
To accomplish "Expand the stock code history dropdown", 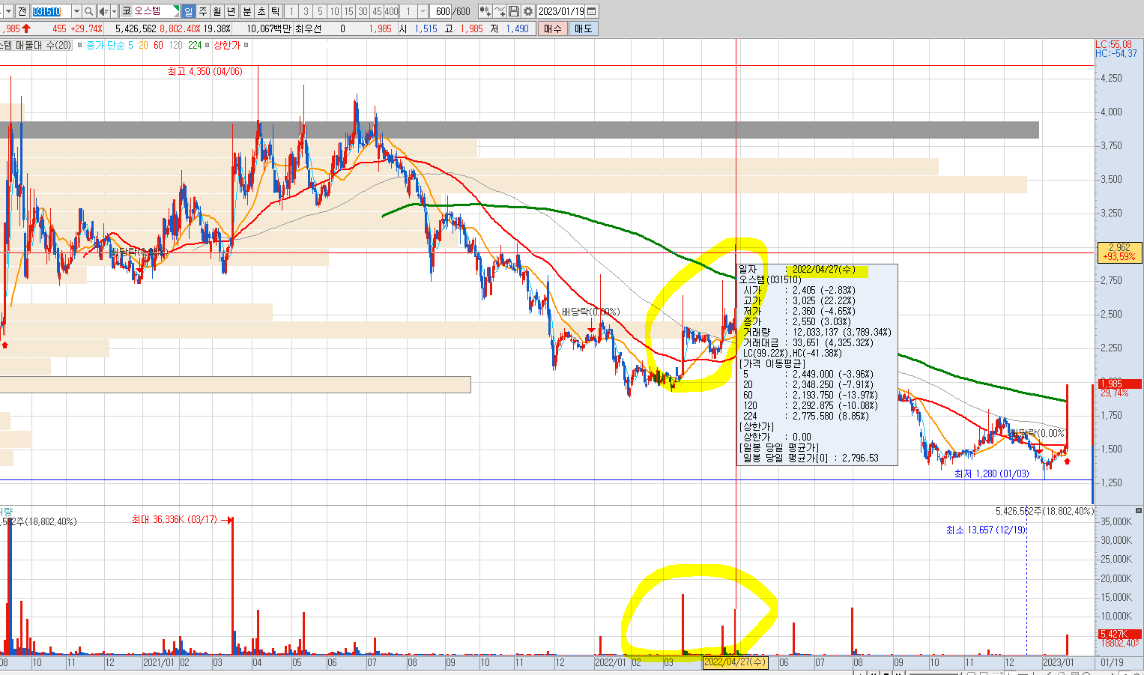I will point(76,11).
